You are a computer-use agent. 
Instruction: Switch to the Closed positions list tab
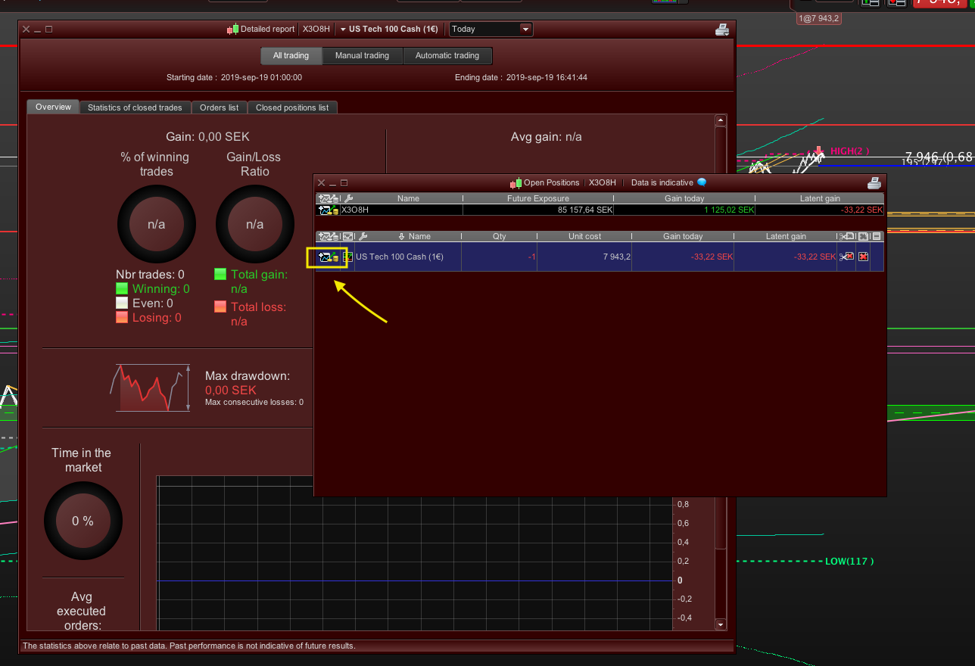(x=292, y=107)
